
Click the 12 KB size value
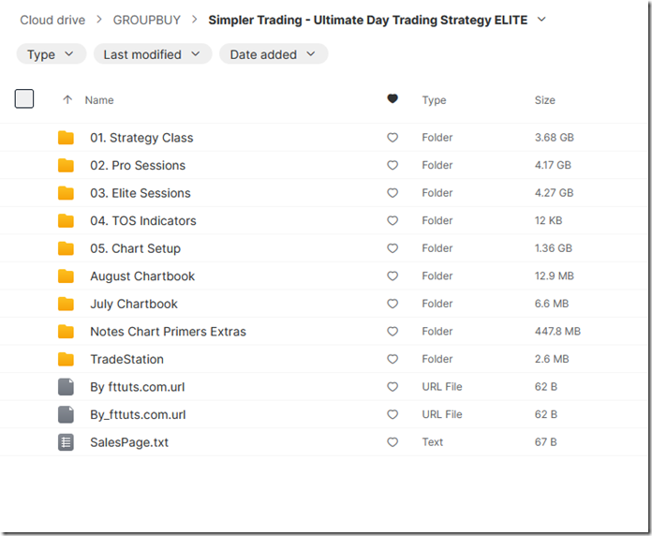point(548,221)
